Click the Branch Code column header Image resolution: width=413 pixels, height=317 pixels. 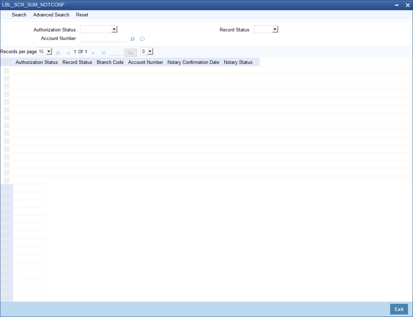tap(110, 62)
